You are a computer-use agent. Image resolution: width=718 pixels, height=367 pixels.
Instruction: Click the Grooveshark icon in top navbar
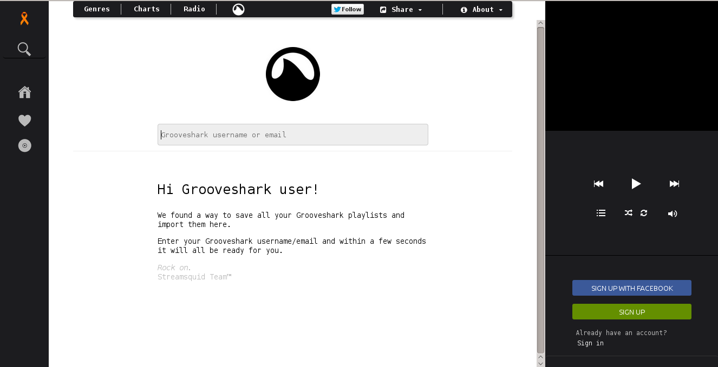[238, 9]
